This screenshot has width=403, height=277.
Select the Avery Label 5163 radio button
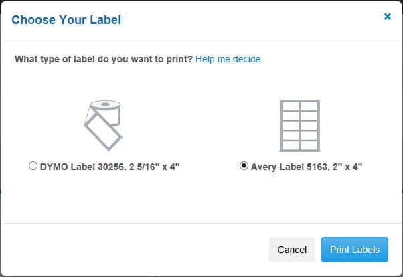pos(244,166)
